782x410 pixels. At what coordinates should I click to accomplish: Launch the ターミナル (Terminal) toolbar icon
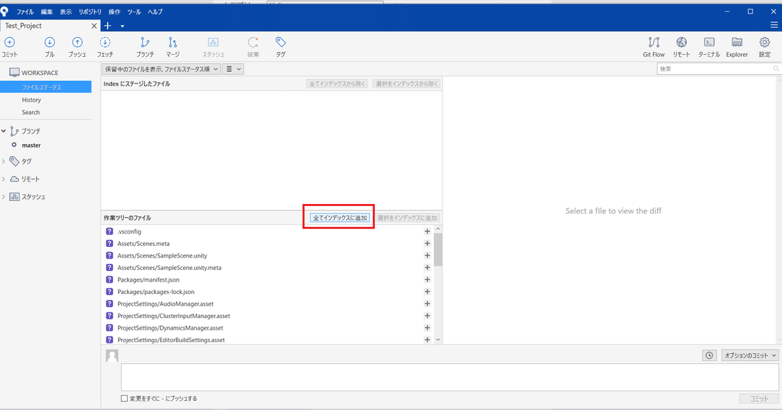709,42
